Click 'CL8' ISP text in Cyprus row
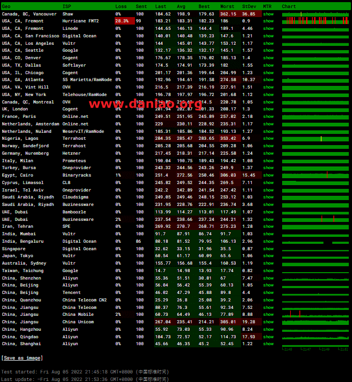352x382 pixels. 66,182
